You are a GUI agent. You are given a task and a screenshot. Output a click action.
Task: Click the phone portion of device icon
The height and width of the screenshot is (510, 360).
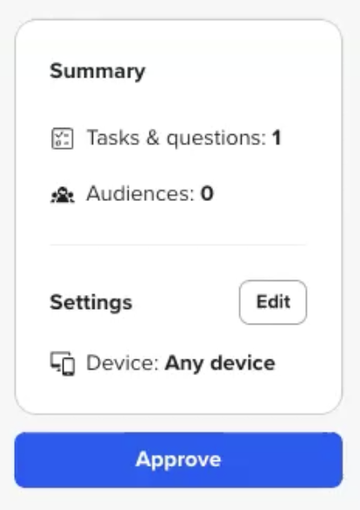[69, 366]
